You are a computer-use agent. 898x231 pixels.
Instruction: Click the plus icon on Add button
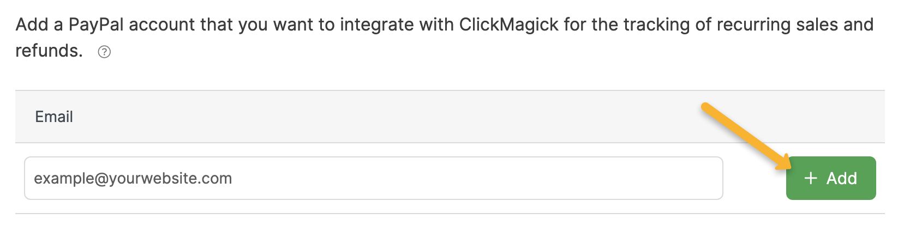click(811, 178)
